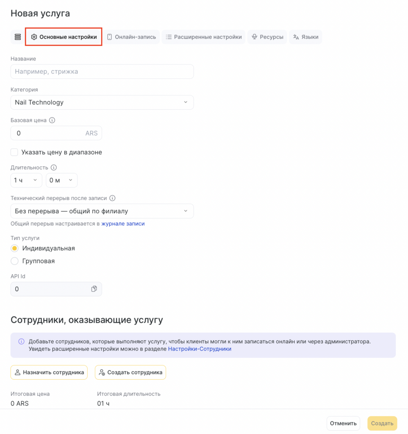
Task: Open the Онлайн-запись tab
Action: pyautogui.click(x=131, y=37)
